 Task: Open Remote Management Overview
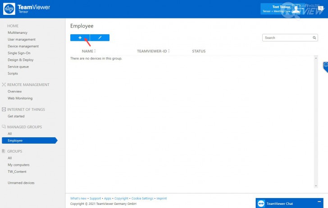(14, 91)
